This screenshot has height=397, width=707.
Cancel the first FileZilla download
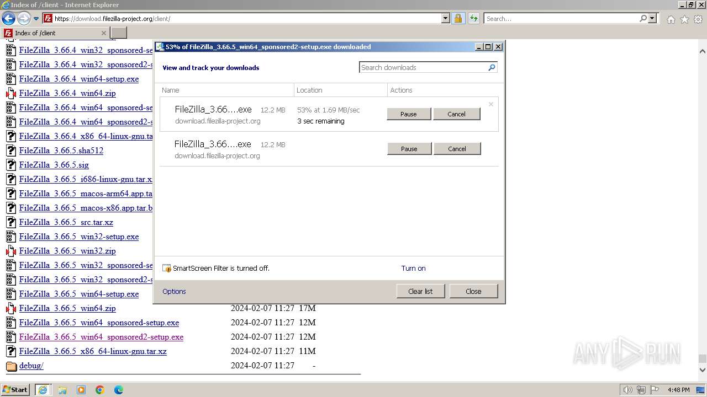(x=456, y=114)
